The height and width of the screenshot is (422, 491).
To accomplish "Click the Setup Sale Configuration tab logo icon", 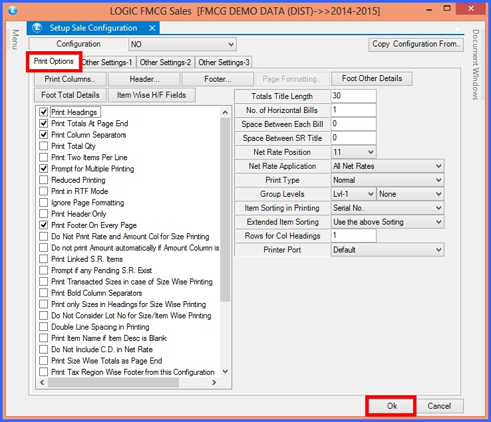I will coord(37,28).
